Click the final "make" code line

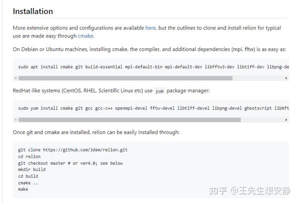click(23, 189)
